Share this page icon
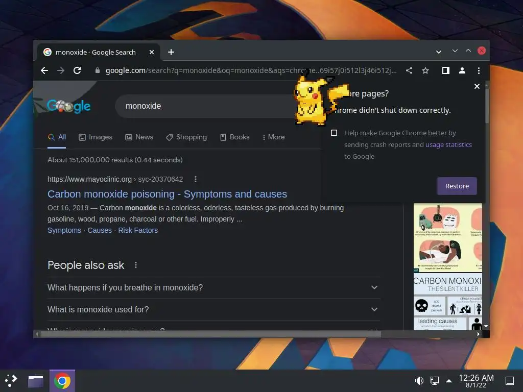 (x=409, y=70)
